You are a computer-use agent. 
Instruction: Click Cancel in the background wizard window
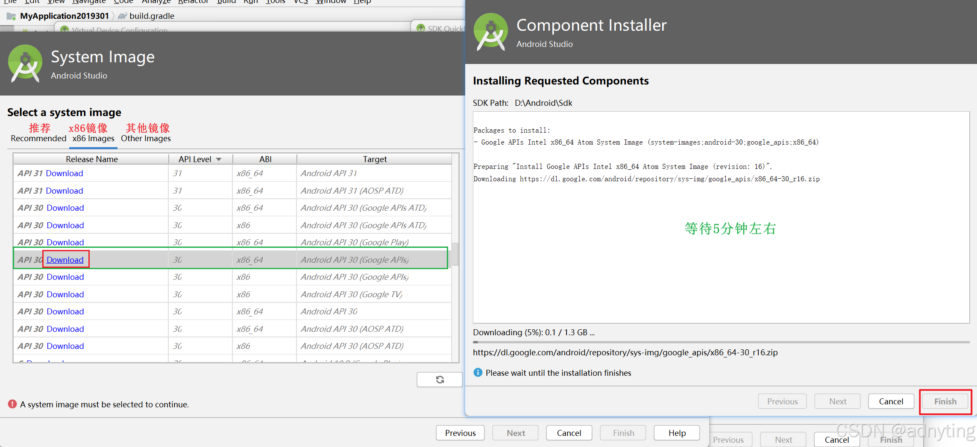837,440
